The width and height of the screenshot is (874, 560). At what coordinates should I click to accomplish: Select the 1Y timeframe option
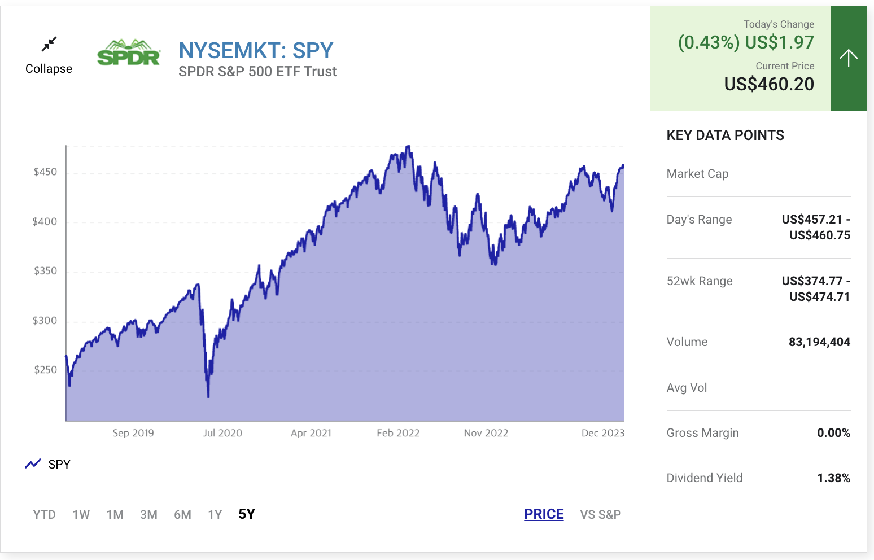[215, 514]
